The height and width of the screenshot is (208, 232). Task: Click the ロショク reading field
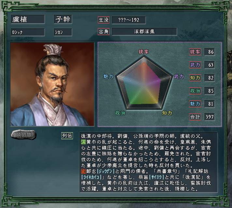(28, 32)
